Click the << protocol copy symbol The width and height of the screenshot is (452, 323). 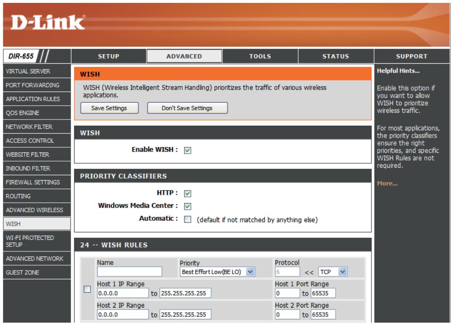(x=309, y=272)
